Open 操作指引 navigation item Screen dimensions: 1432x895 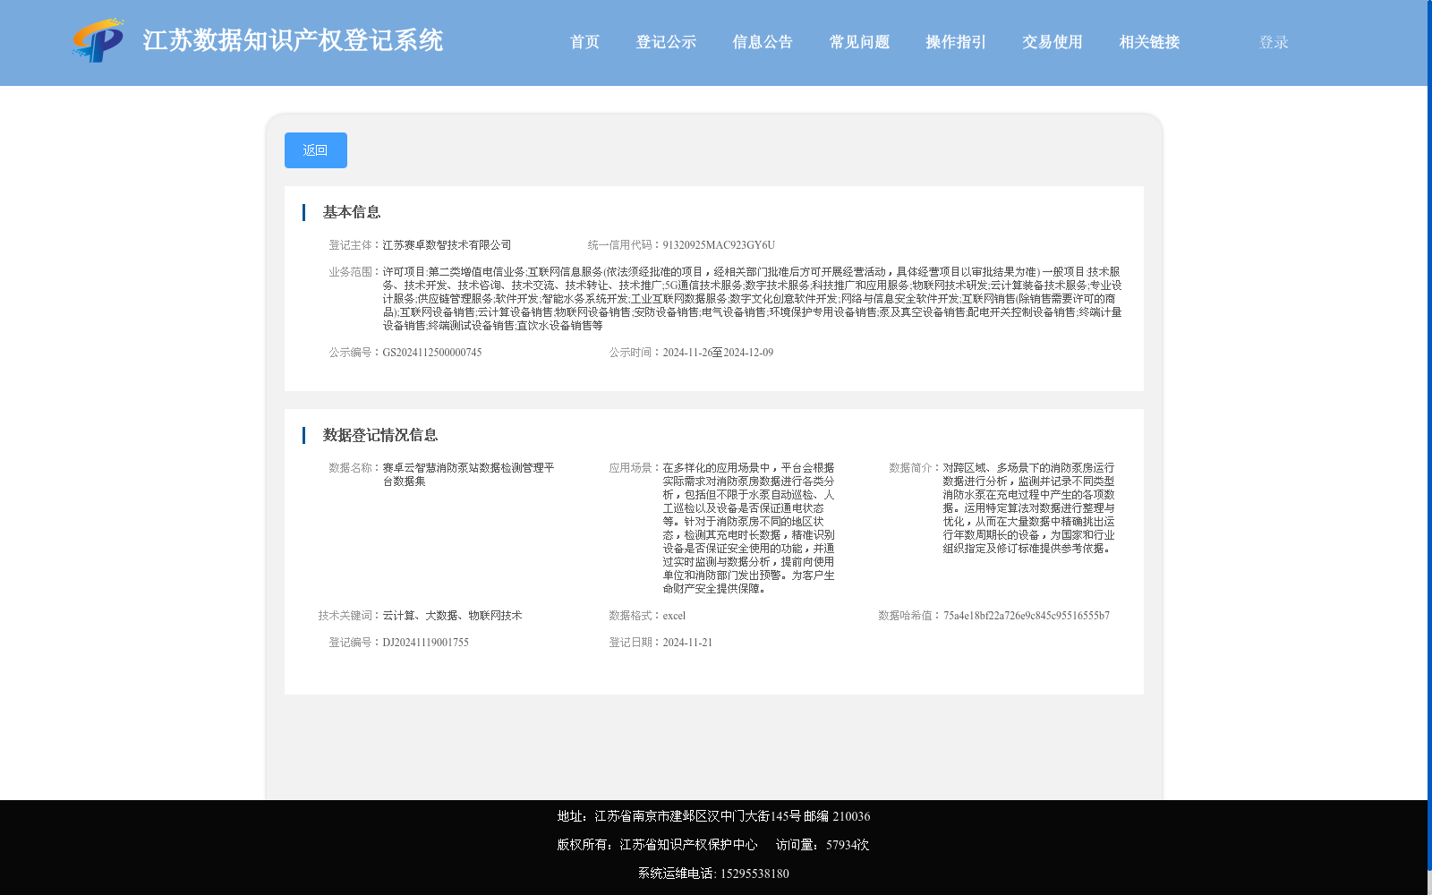[956, 42]
